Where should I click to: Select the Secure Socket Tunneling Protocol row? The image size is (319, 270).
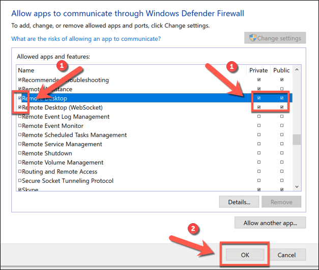pyautogui.click(x=68, y=181)
